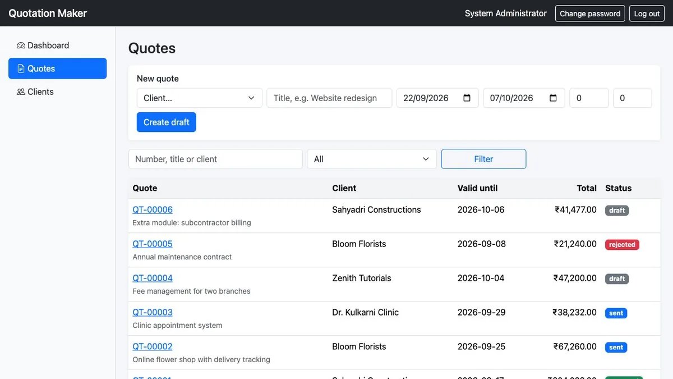The height and width of the screenshot is (379, 673).
Task: Click the valid-until date field showing 07/10/2026
Action: point(524,98)
